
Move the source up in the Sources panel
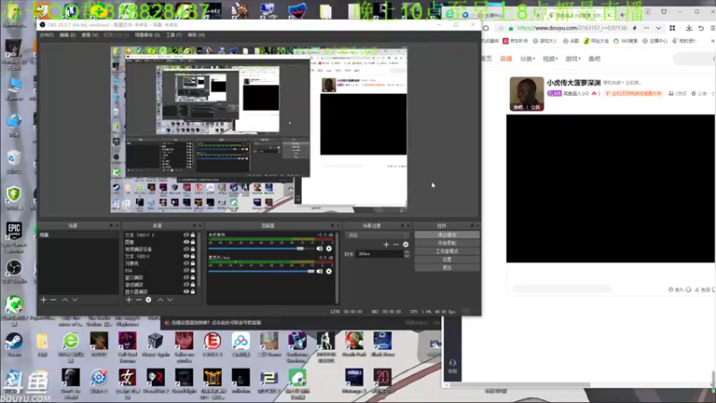pos(160,300)
